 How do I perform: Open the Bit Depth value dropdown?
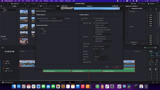[97, 51]
